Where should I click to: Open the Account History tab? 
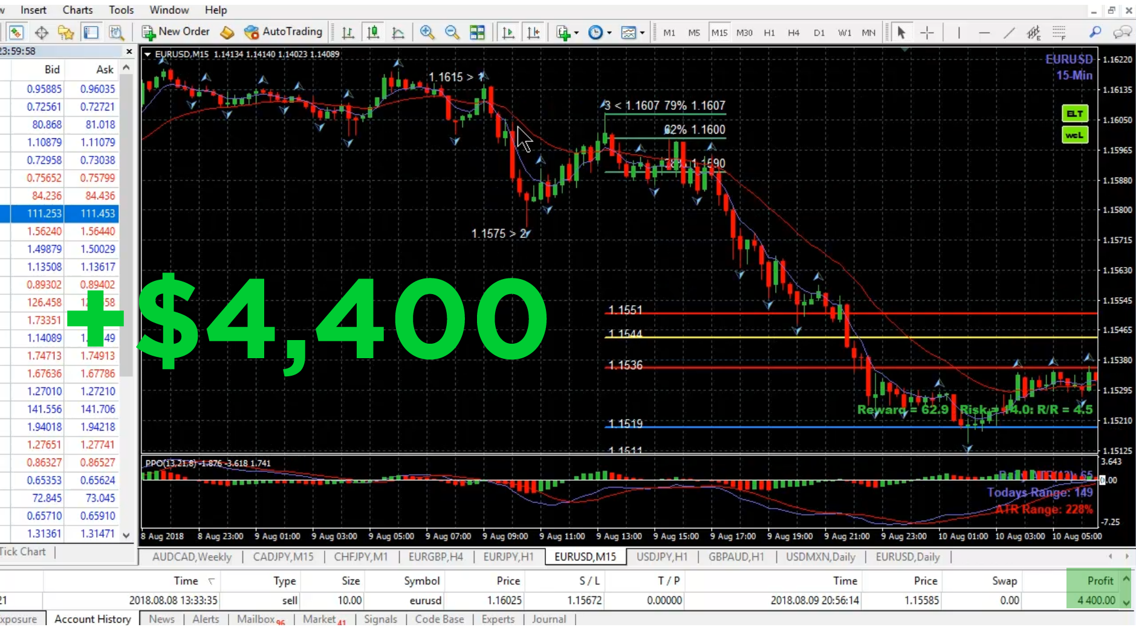[x=93, y=619]
